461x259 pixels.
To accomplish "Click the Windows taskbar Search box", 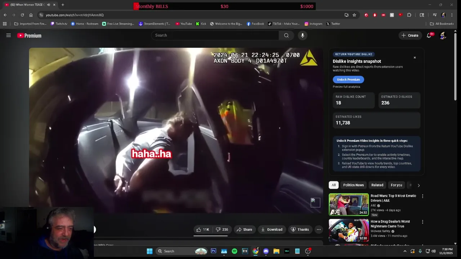I will (182, 251).
